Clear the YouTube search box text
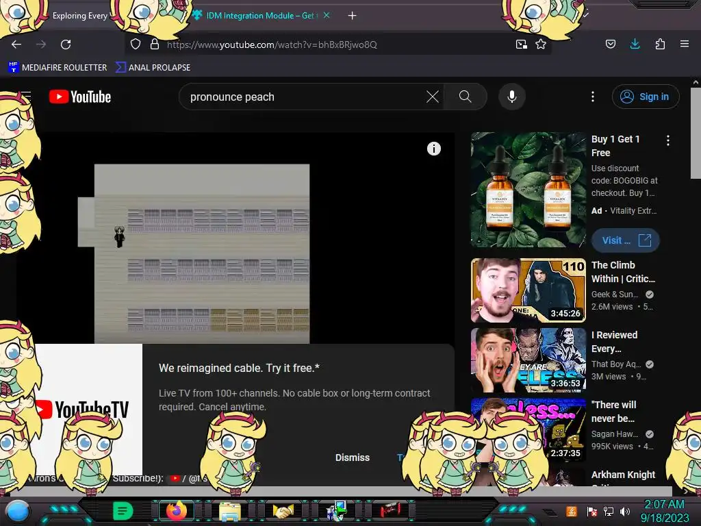Viewport: 701px width, 526px height. pyautogui.click(x=433, y=97)
